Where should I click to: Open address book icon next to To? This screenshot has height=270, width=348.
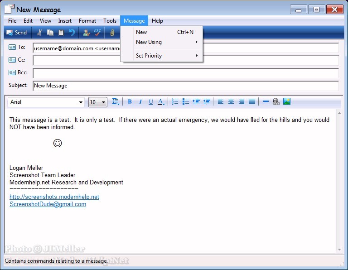pos(12,47)
